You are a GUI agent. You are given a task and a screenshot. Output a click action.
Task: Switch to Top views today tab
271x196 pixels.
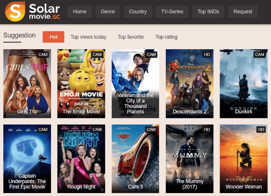[89, 37]
